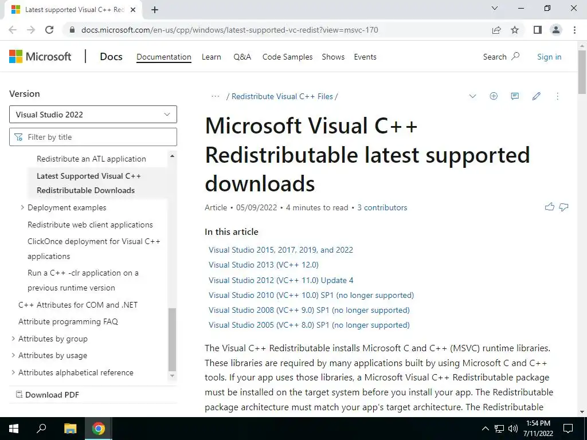This screenshot has width=587, height=440.
Task: Open the Docs home link
Action: (x=111, y=57)
